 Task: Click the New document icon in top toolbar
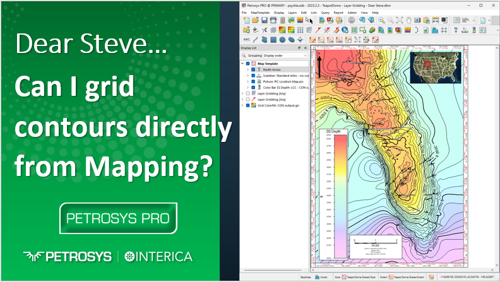click(x=246, y=20)
